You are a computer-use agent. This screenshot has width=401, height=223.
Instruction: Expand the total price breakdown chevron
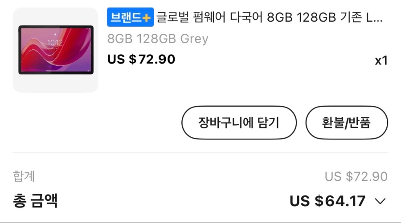pos(380,202)
